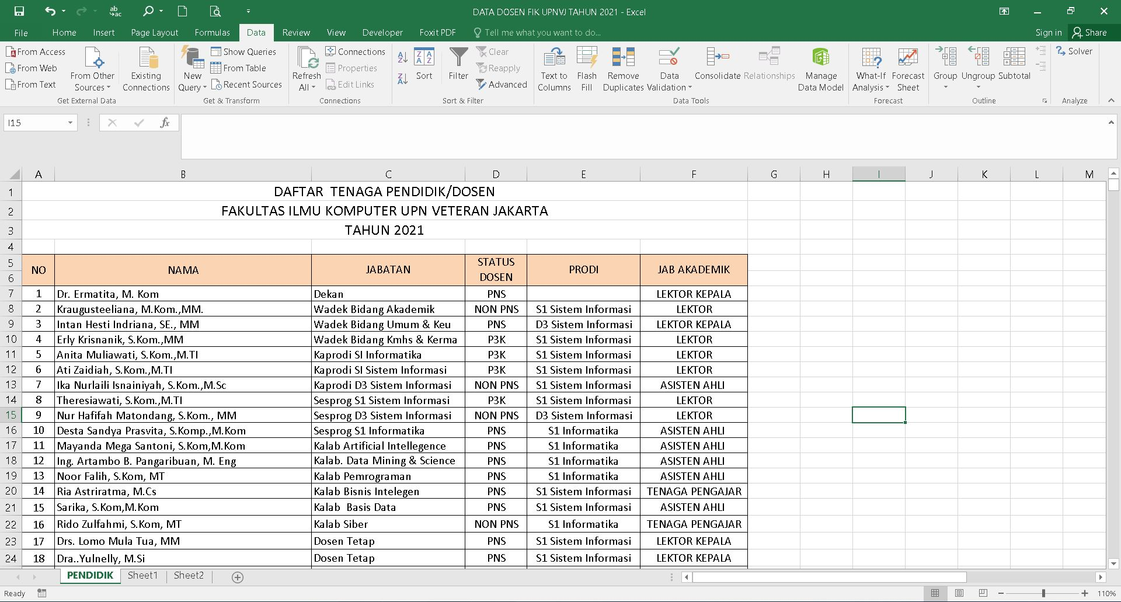Collapse the ribbon

pyautogui.click(x=1111, y=100)
